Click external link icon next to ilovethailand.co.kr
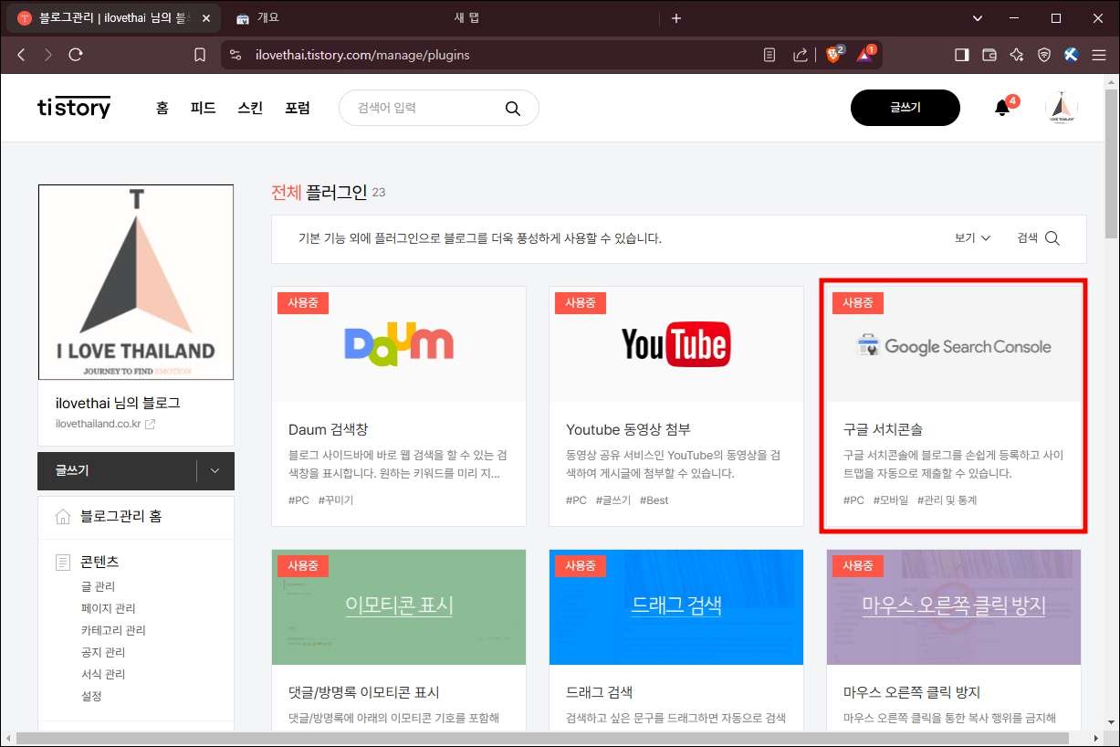The height and width of the screenshot is (747, 1120). 151,424
